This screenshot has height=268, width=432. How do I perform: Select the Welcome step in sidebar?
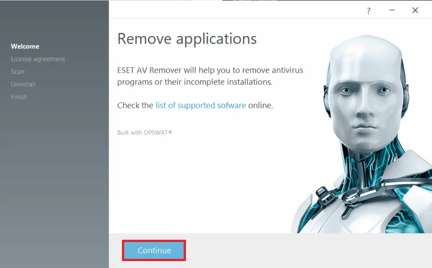pos(25,46)
